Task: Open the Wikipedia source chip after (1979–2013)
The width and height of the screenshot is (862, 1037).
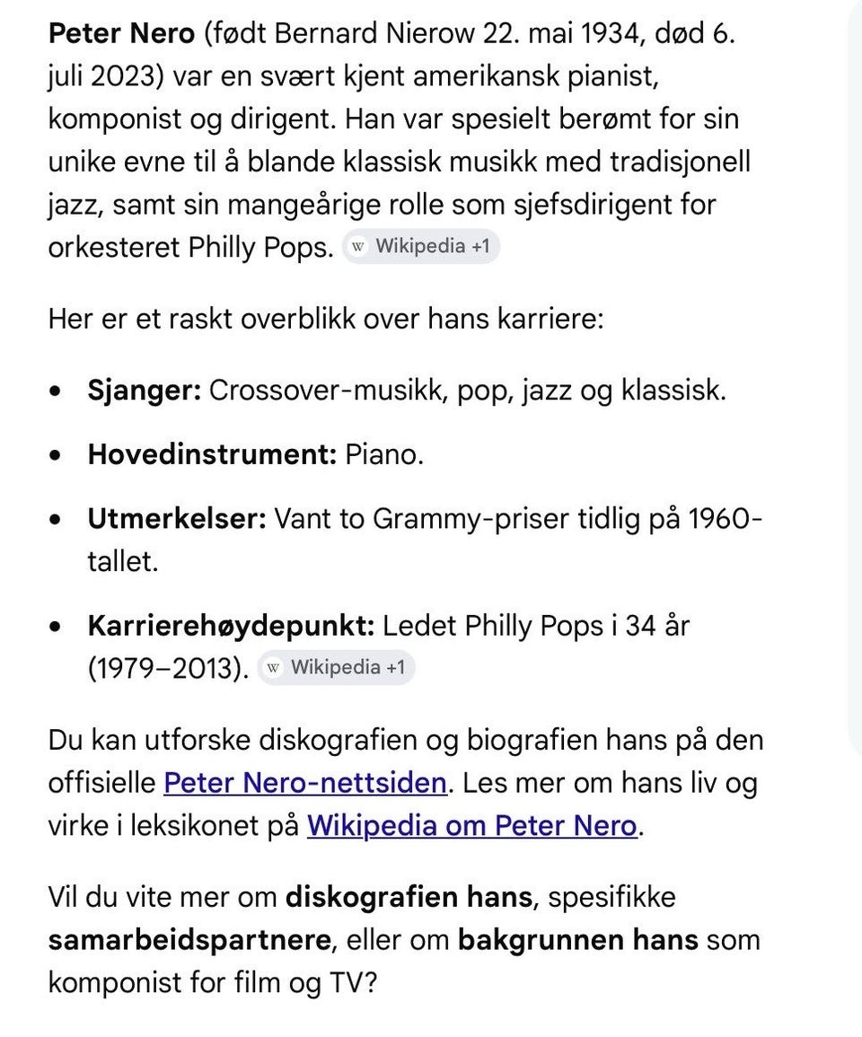Action: click(336, 667)
